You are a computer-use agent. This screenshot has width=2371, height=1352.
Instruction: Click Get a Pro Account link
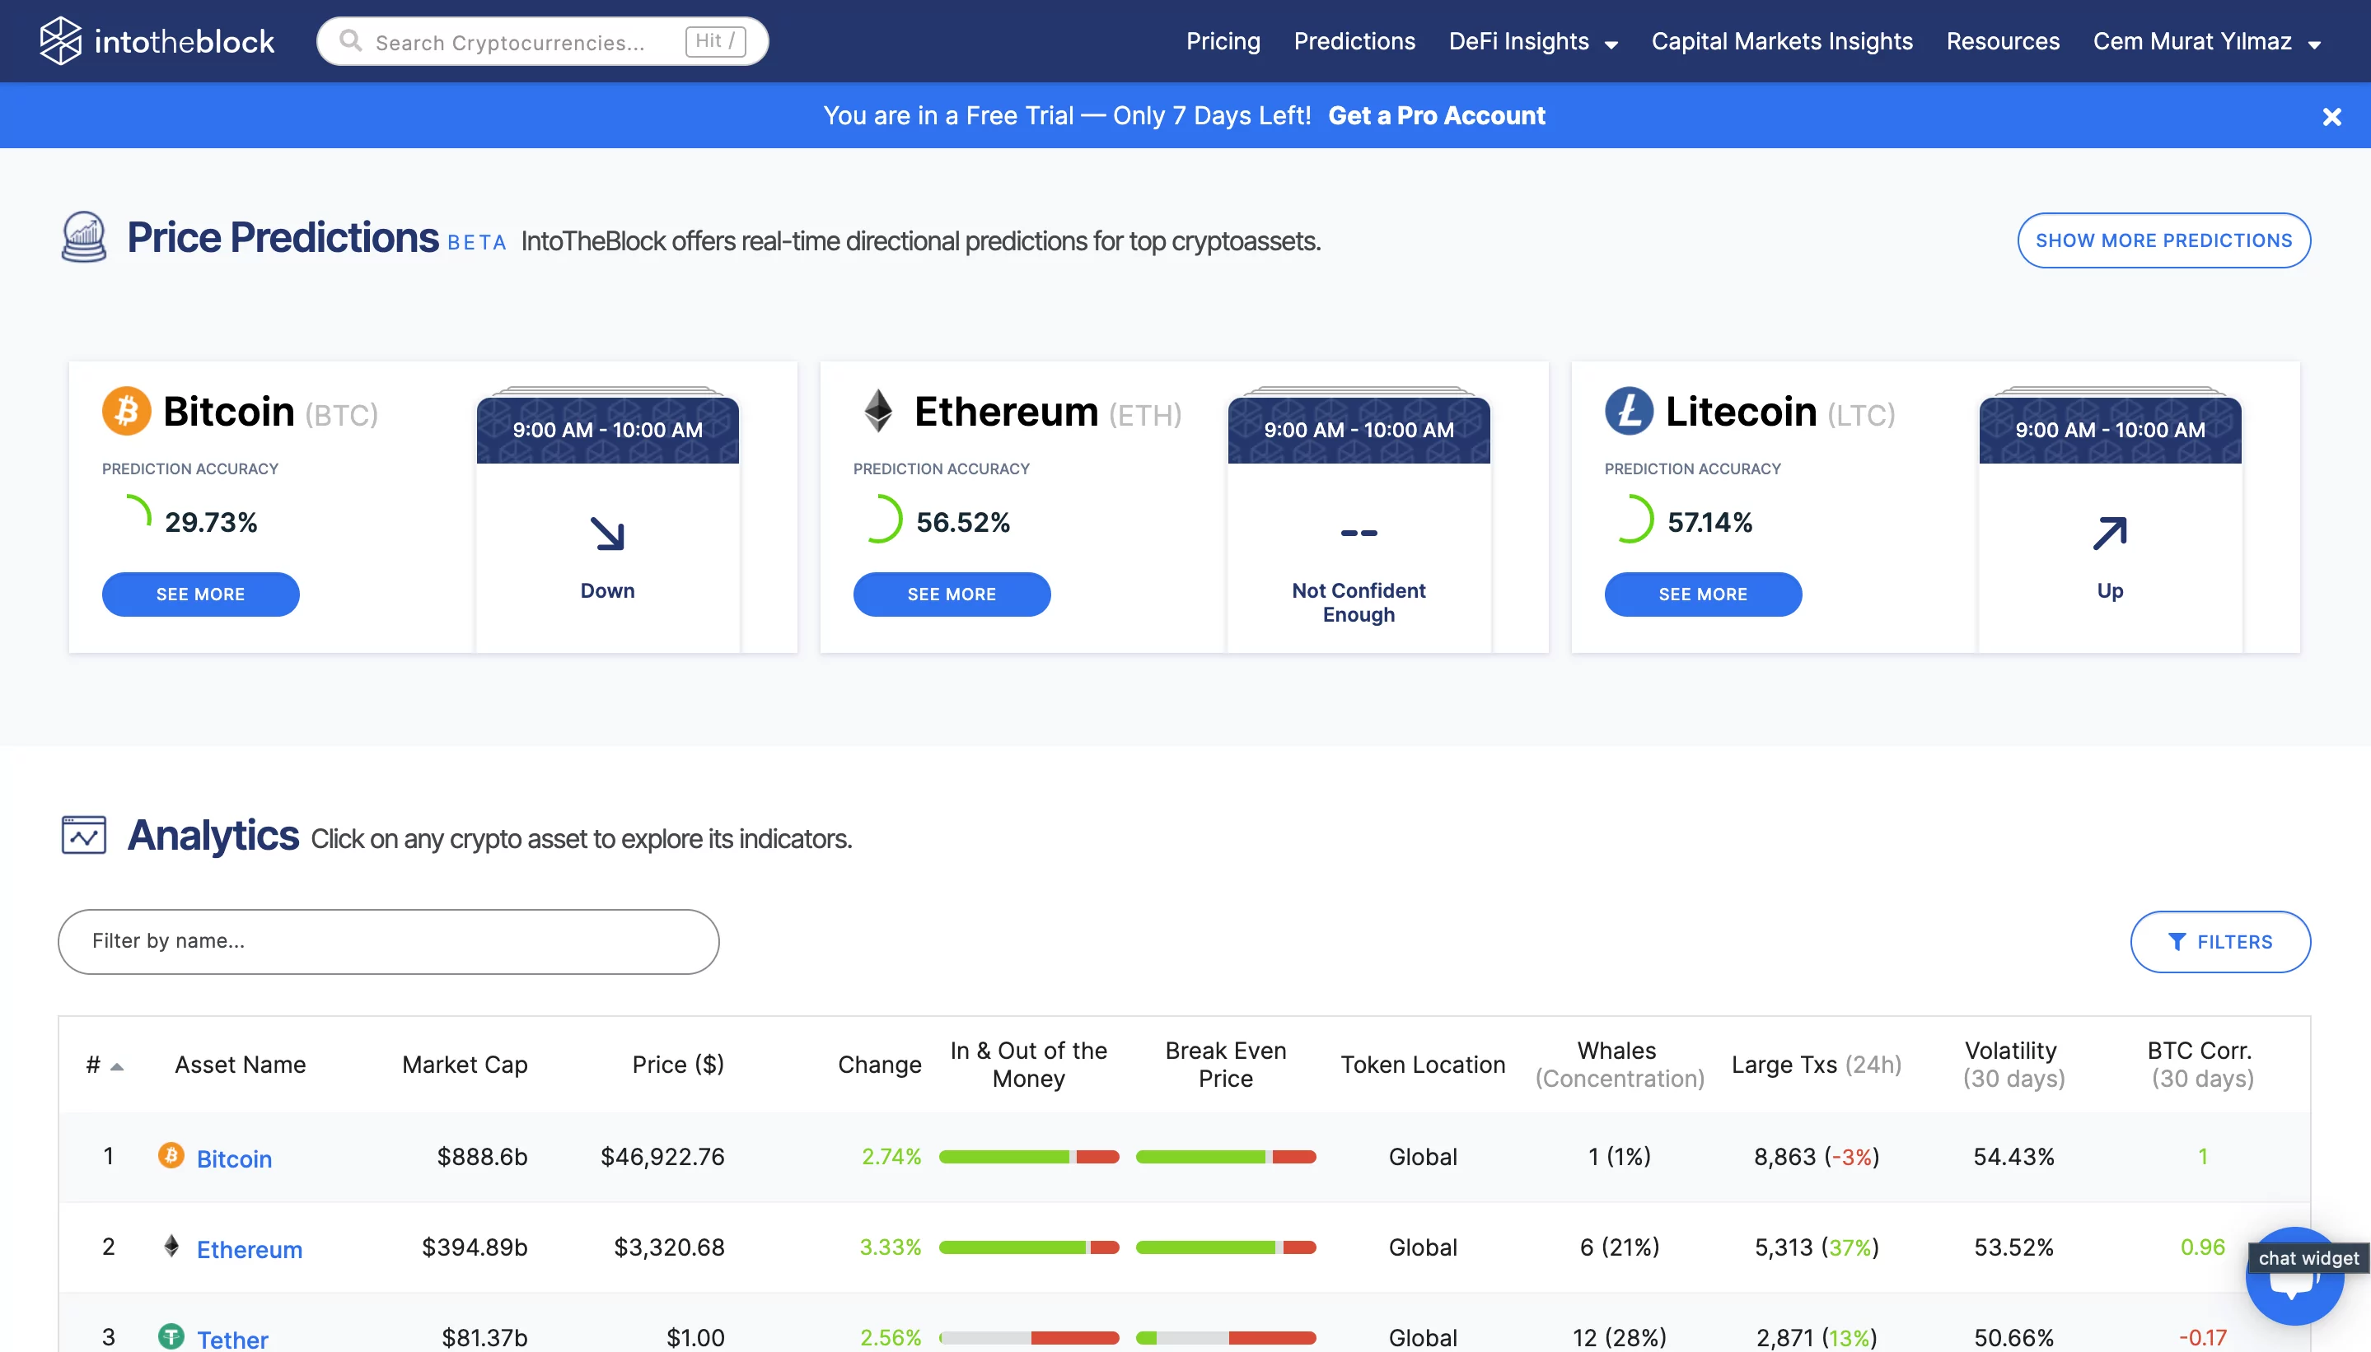1436,115
